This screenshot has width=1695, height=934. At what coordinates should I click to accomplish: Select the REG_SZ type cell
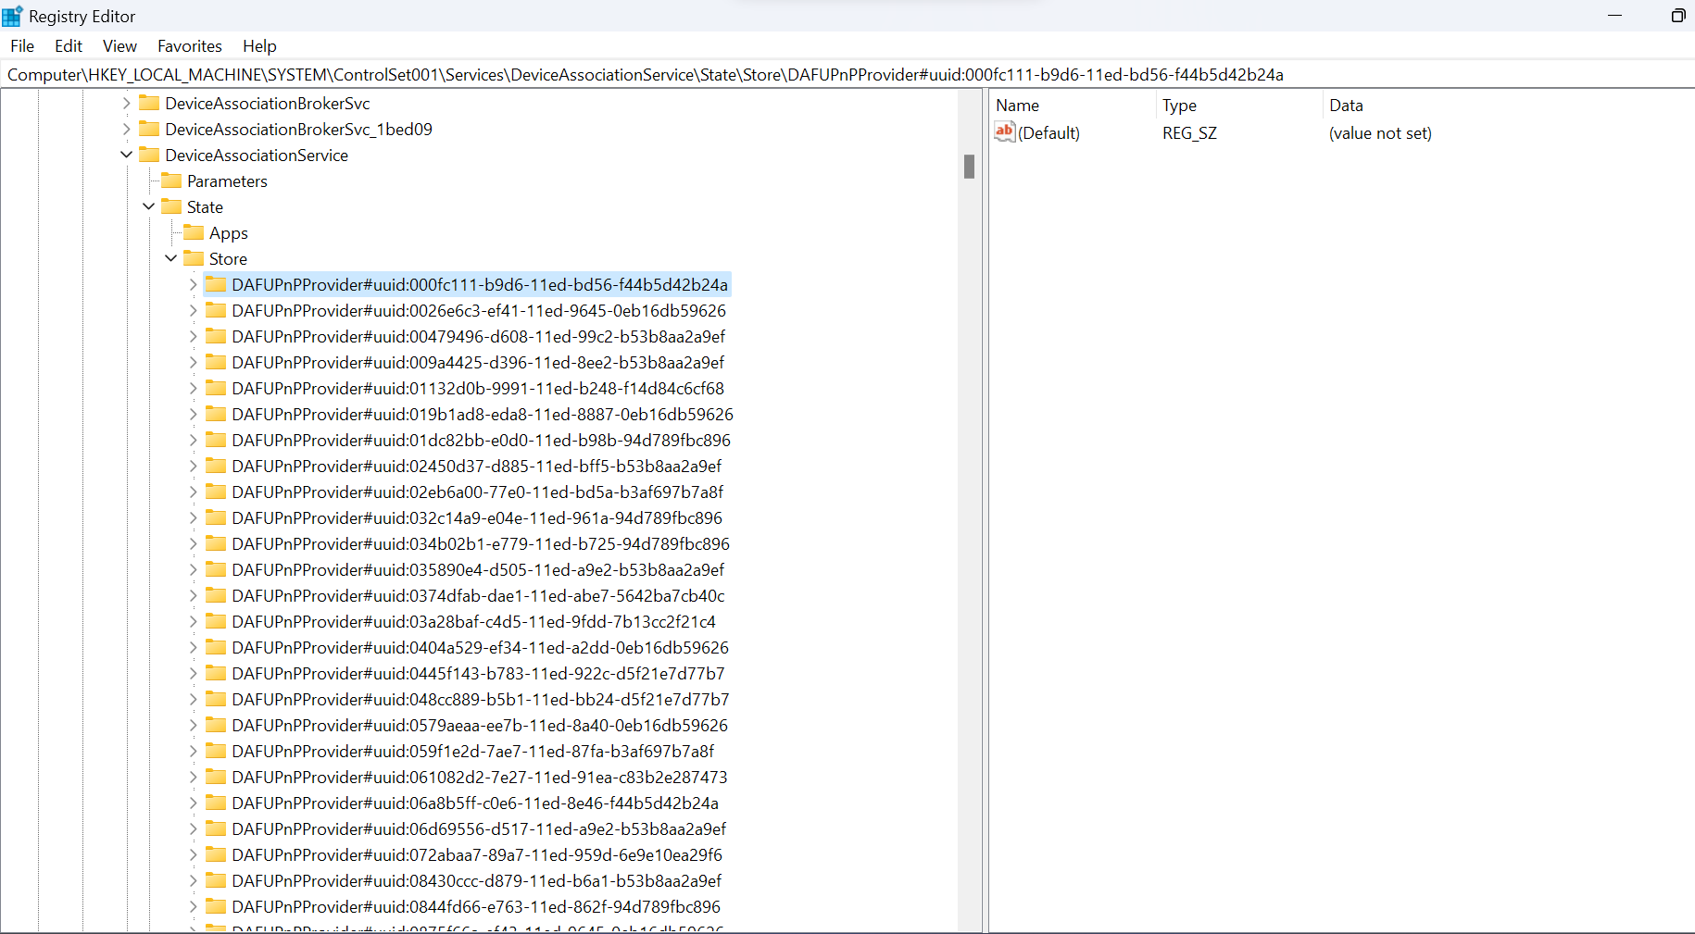coord(1189,133)
